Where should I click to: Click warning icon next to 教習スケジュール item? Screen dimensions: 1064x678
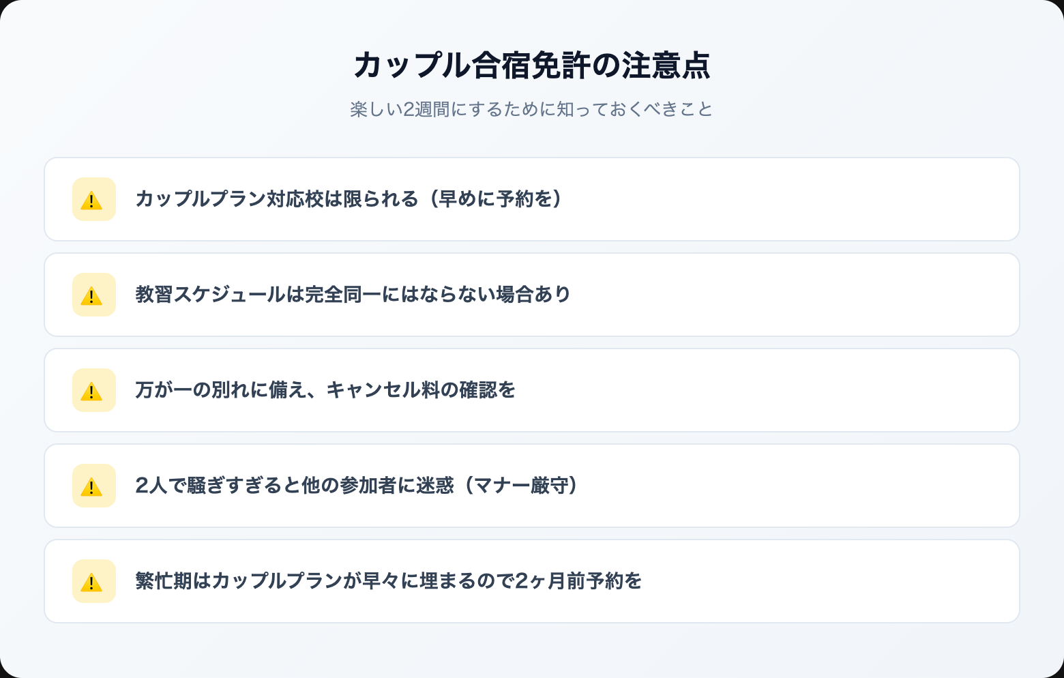pyautogui.click(x=93, y=295)
